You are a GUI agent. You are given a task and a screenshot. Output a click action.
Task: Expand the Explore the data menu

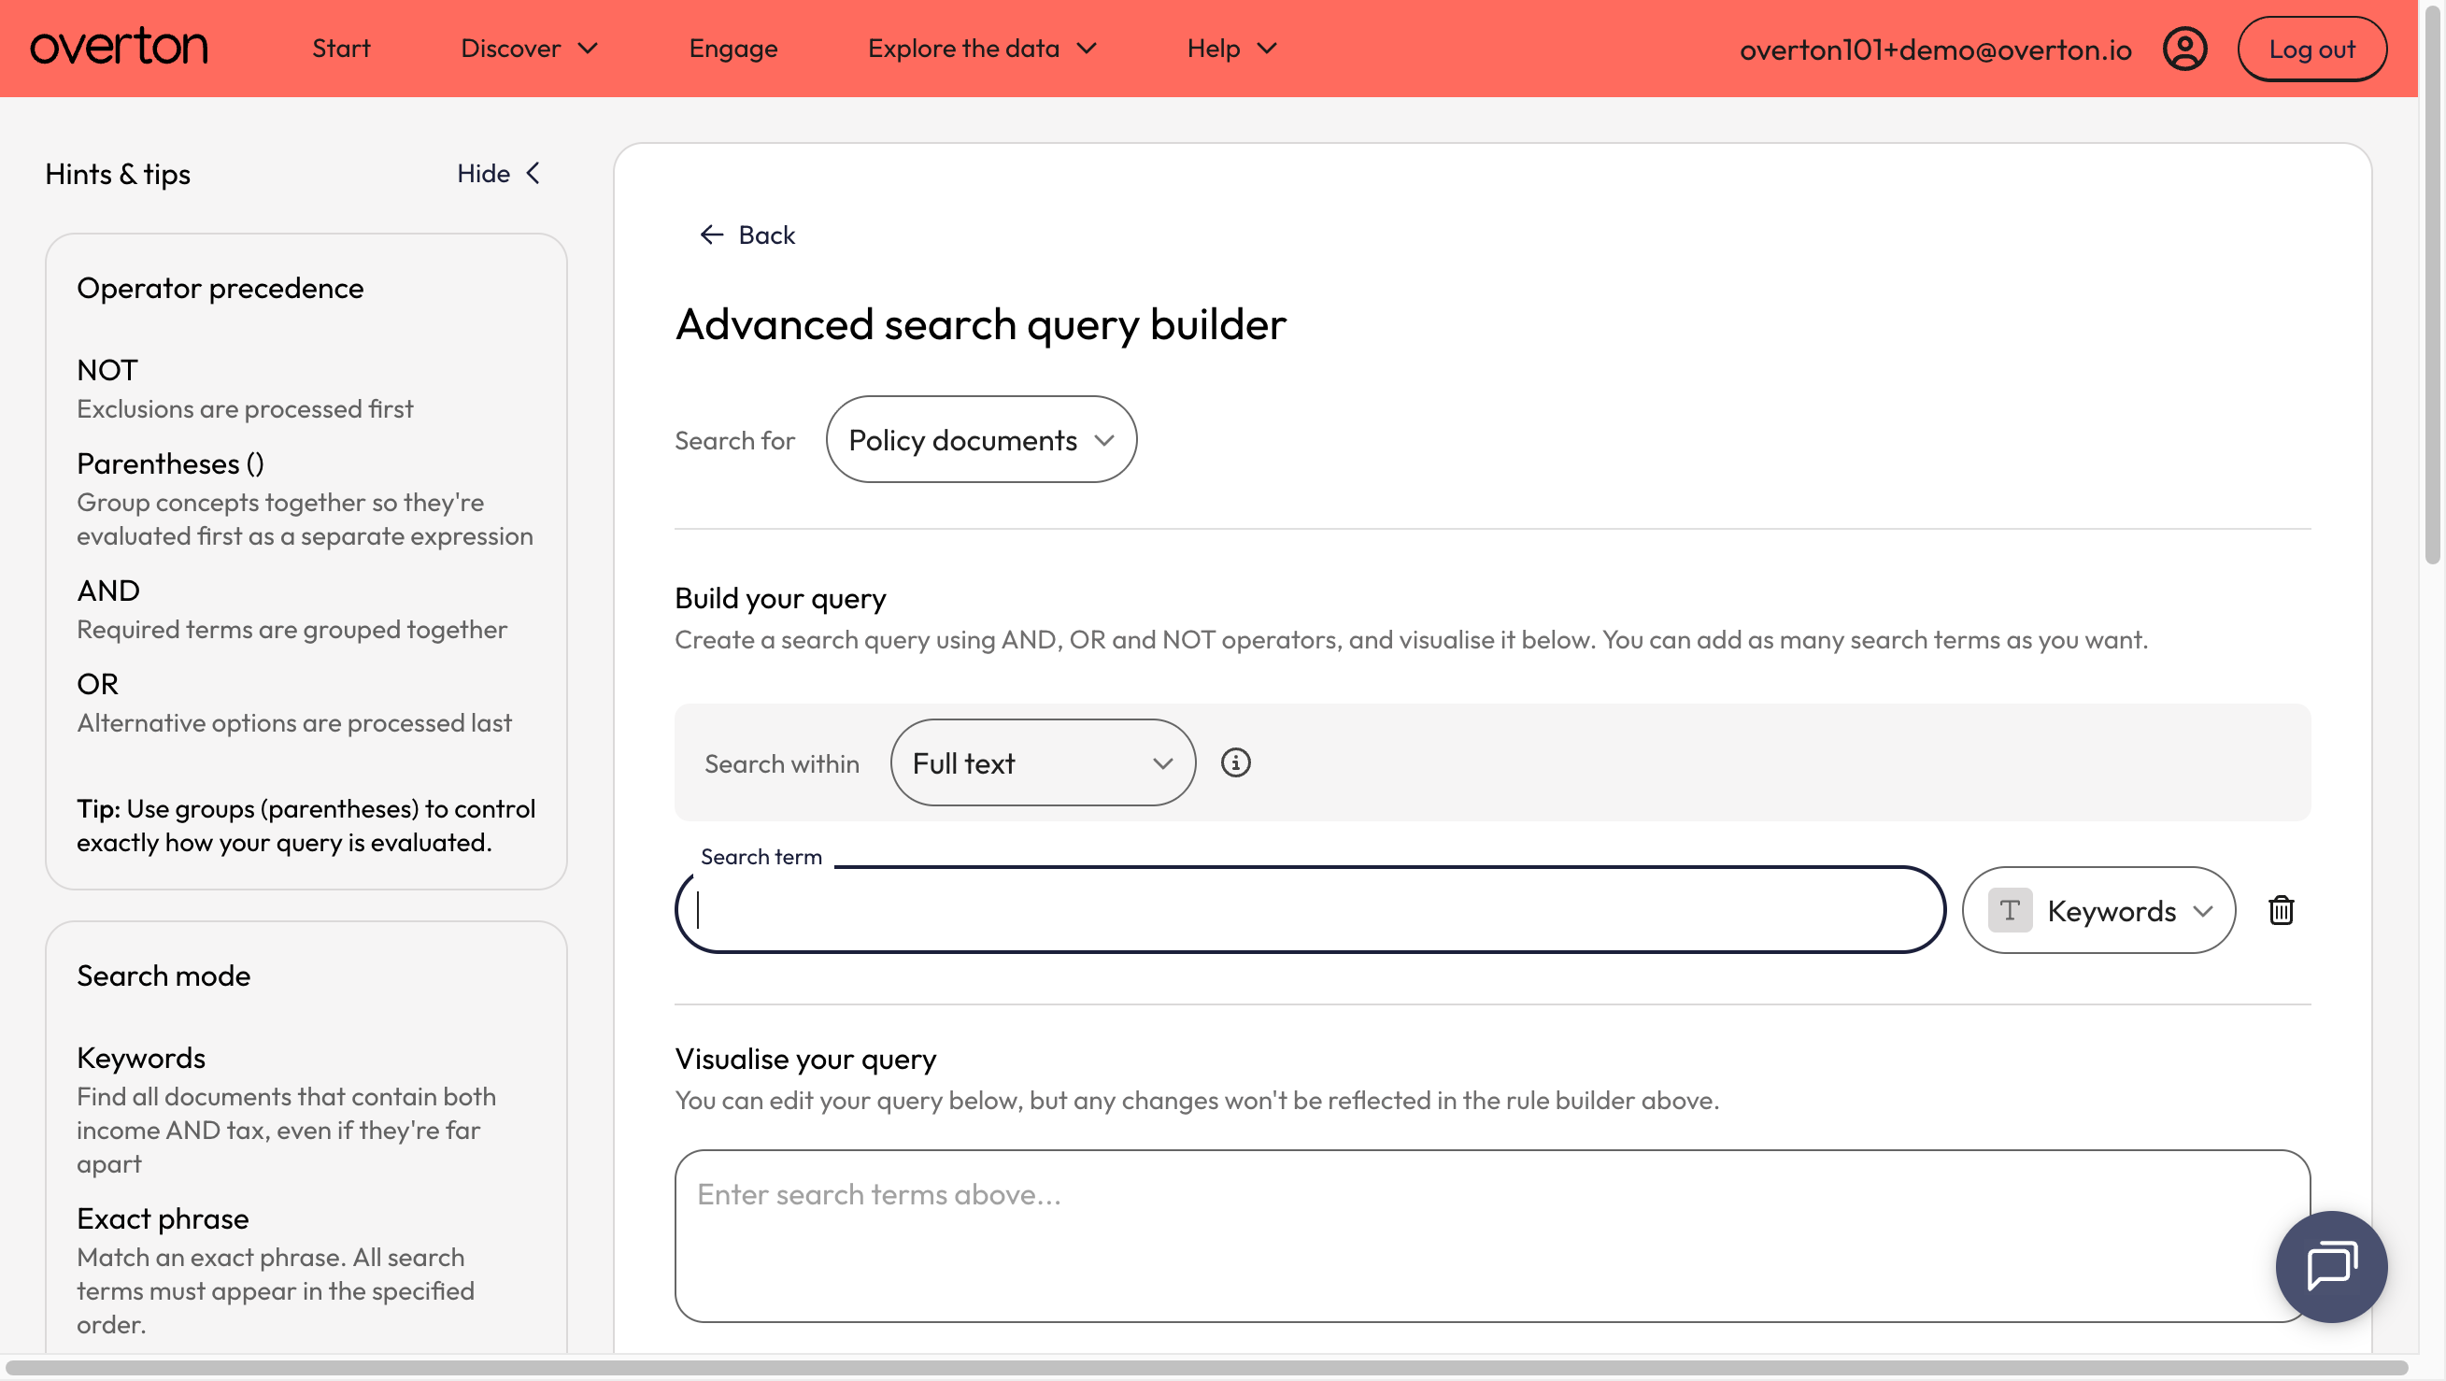(x=982, y=49)
